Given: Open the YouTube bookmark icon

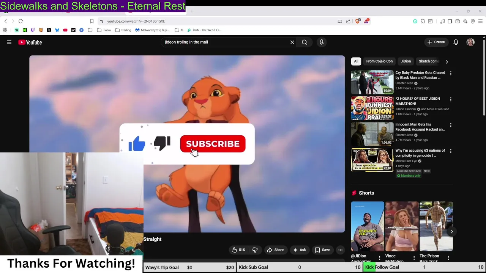Looking at the screenshot, I should pos(65,30).
